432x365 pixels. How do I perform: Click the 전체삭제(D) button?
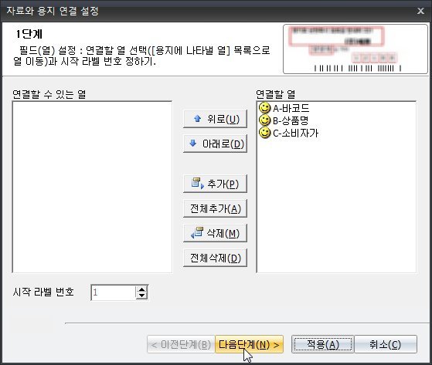pos(215,258)
